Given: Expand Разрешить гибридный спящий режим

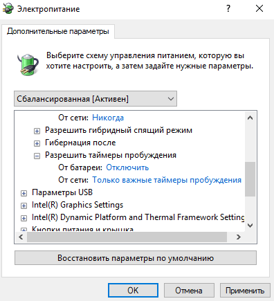Looking at the screenshot, I should 37,131.
